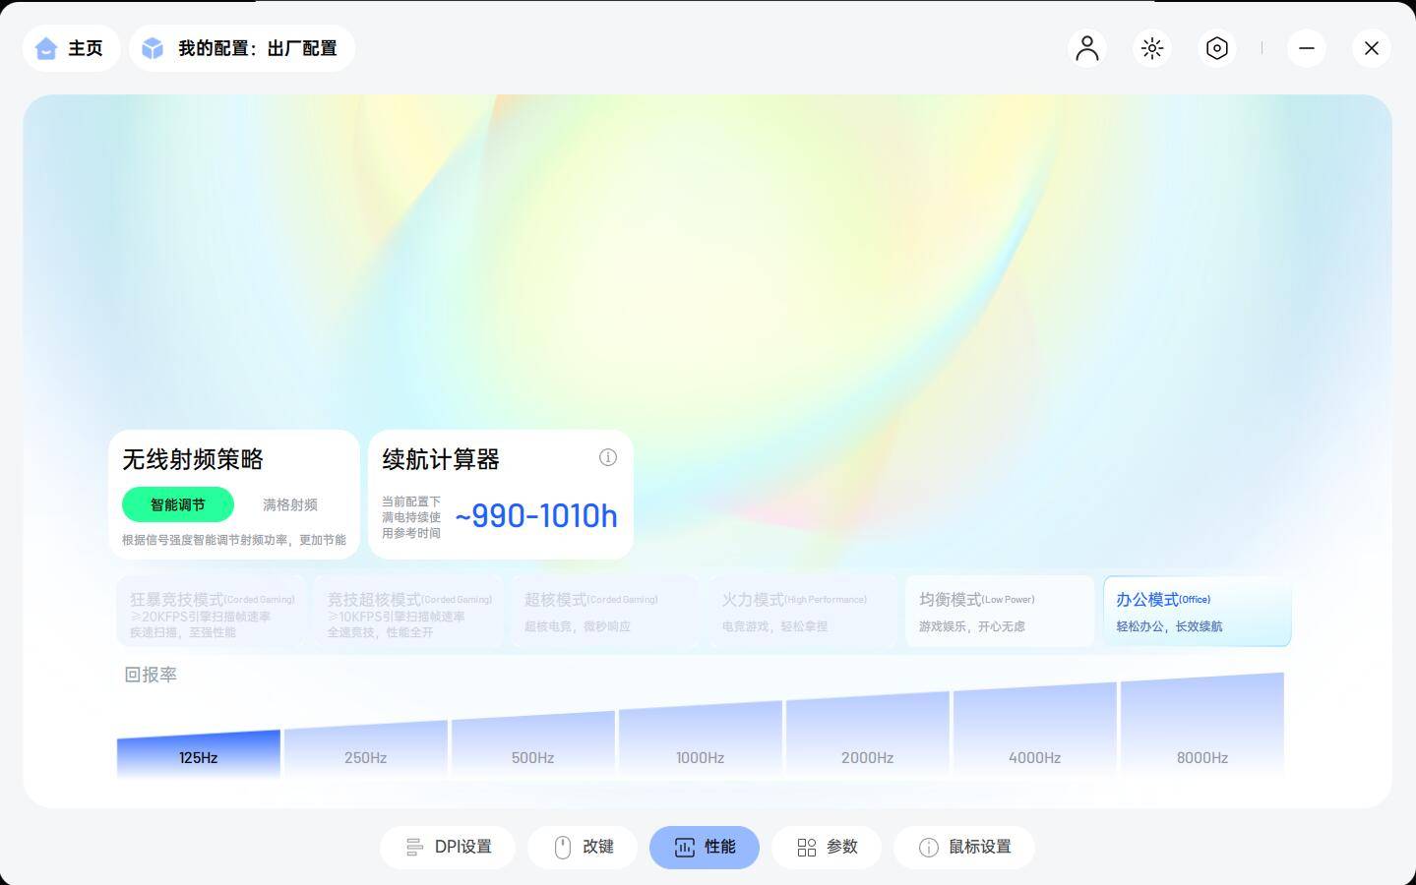Screen dimensions: 1416x885
Task: Select the 改键 key remapping icon
Action: [561, 847]
